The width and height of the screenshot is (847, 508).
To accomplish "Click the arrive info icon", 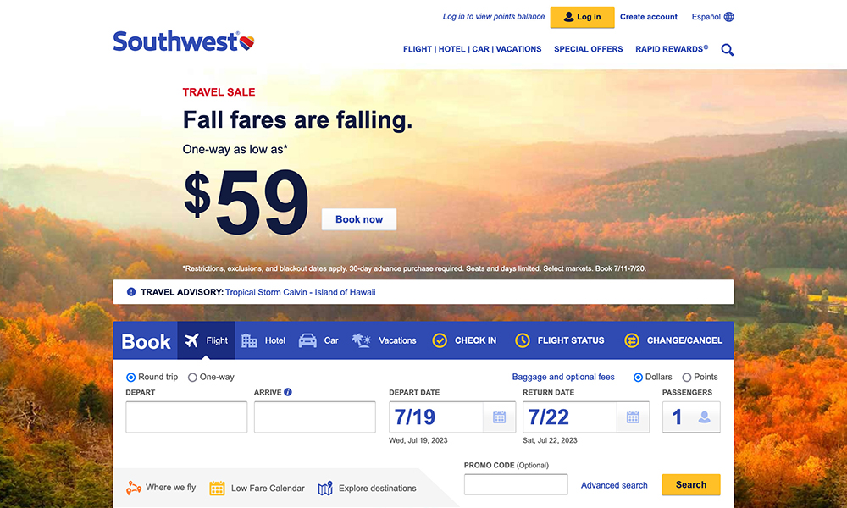I will pos(288,393).
